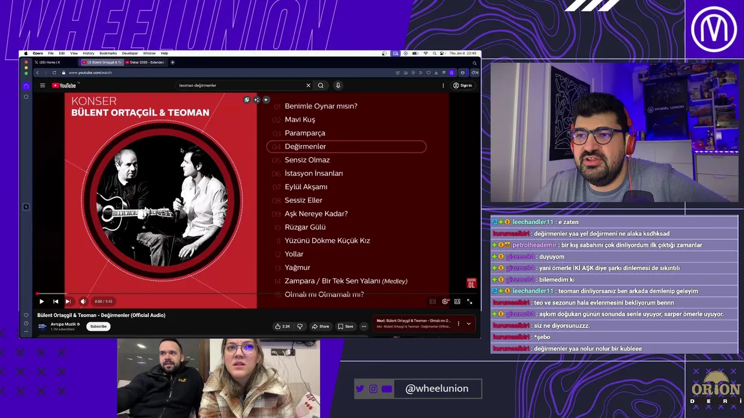Run search with the magnifier button
The width and height of the screenshot is (744, 418).
320,85
